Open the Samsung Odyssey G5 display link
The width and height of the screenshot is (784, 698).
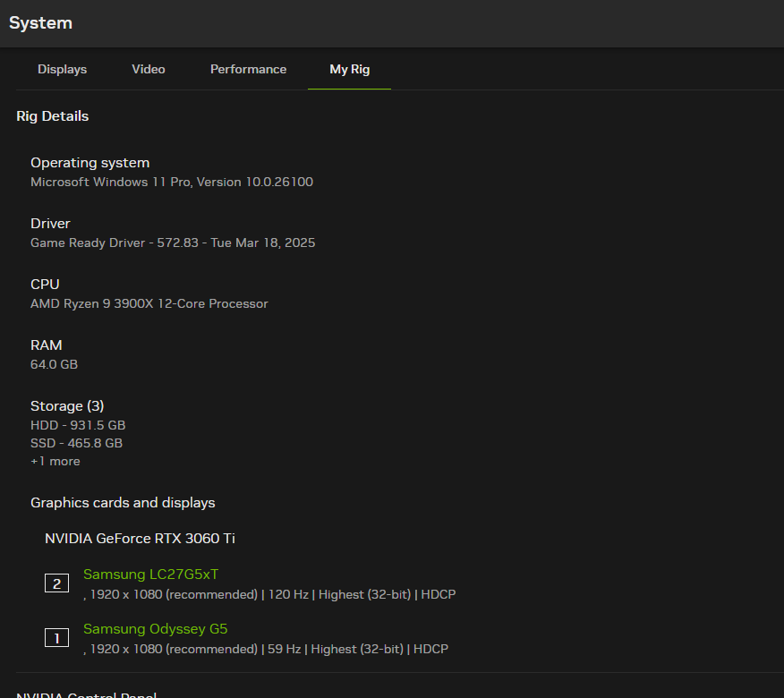pos(155,629)
